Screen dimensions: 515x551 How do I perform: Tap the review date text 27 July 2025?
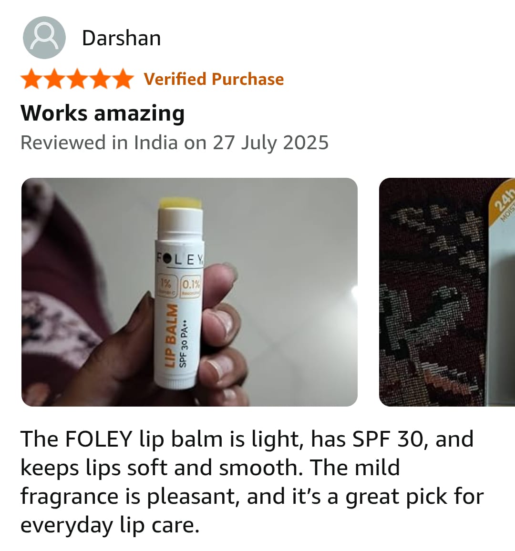point(271,143)
